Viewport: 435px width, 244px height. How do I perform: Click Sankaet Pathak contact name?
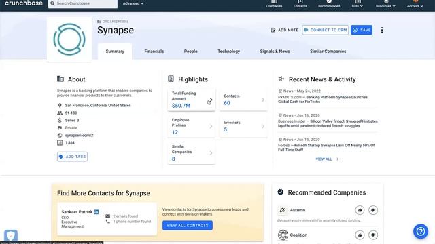(77, 212)
